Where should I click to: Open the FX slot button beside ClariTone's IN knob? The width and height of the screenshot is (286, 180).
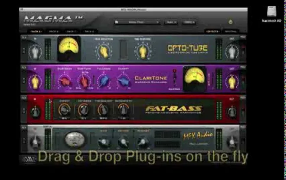click(x=24, y=68)
